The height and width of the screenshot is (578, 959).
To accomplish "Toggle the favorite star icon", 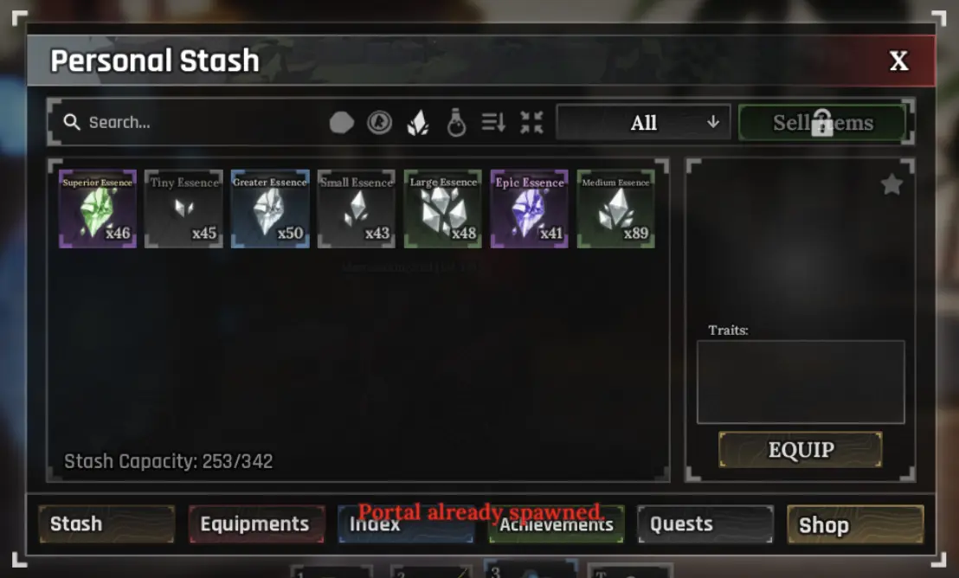I will (891, 184).
